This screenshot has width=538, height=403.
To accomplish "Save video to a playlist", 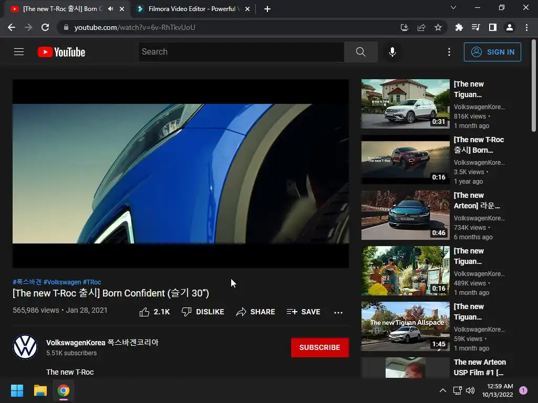I will (x=304, y=312).
